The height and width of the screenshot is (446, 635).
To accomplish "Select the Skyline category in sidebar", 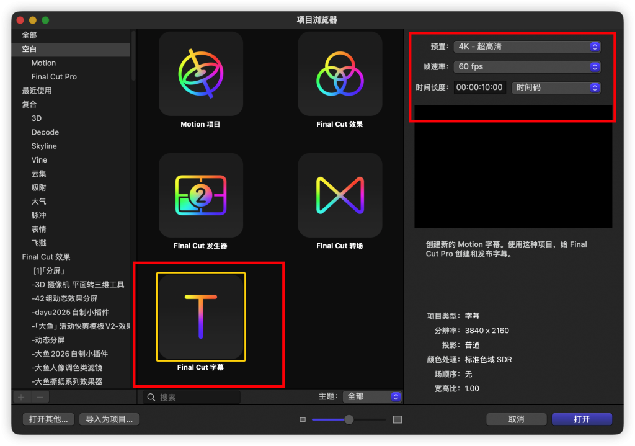I will tap(44, 146).
